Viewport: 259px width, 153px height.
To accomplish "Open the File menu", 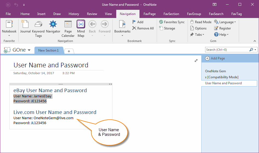I will tap(8, 14).
